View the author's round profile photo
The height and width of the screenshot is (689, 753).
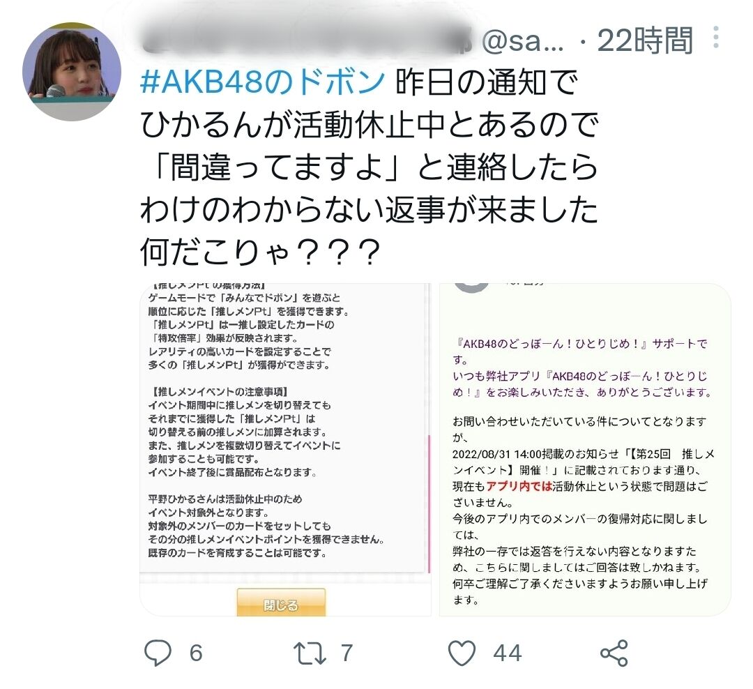pyautogui.click(x=72, y=72)
